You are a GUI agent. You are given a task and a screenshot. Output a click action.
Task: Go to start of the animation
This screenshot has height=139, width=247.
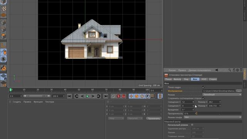pos(69,96)
